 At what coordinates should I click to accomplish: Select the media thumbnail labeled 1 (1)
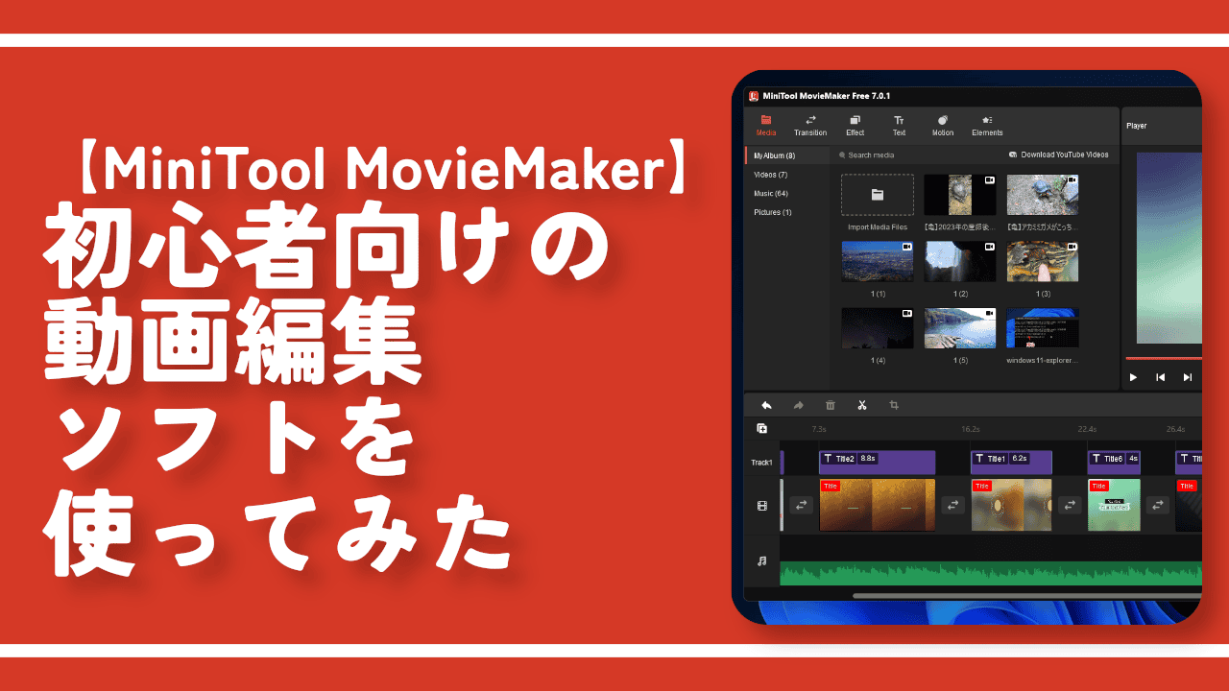click(877, 261)
